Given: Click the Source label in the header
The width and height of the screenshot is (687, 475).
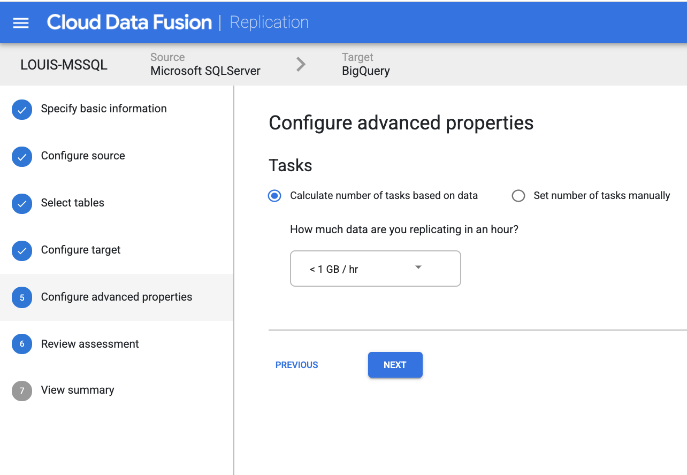Looking at the screenshot, I should (x=167, y=57).
